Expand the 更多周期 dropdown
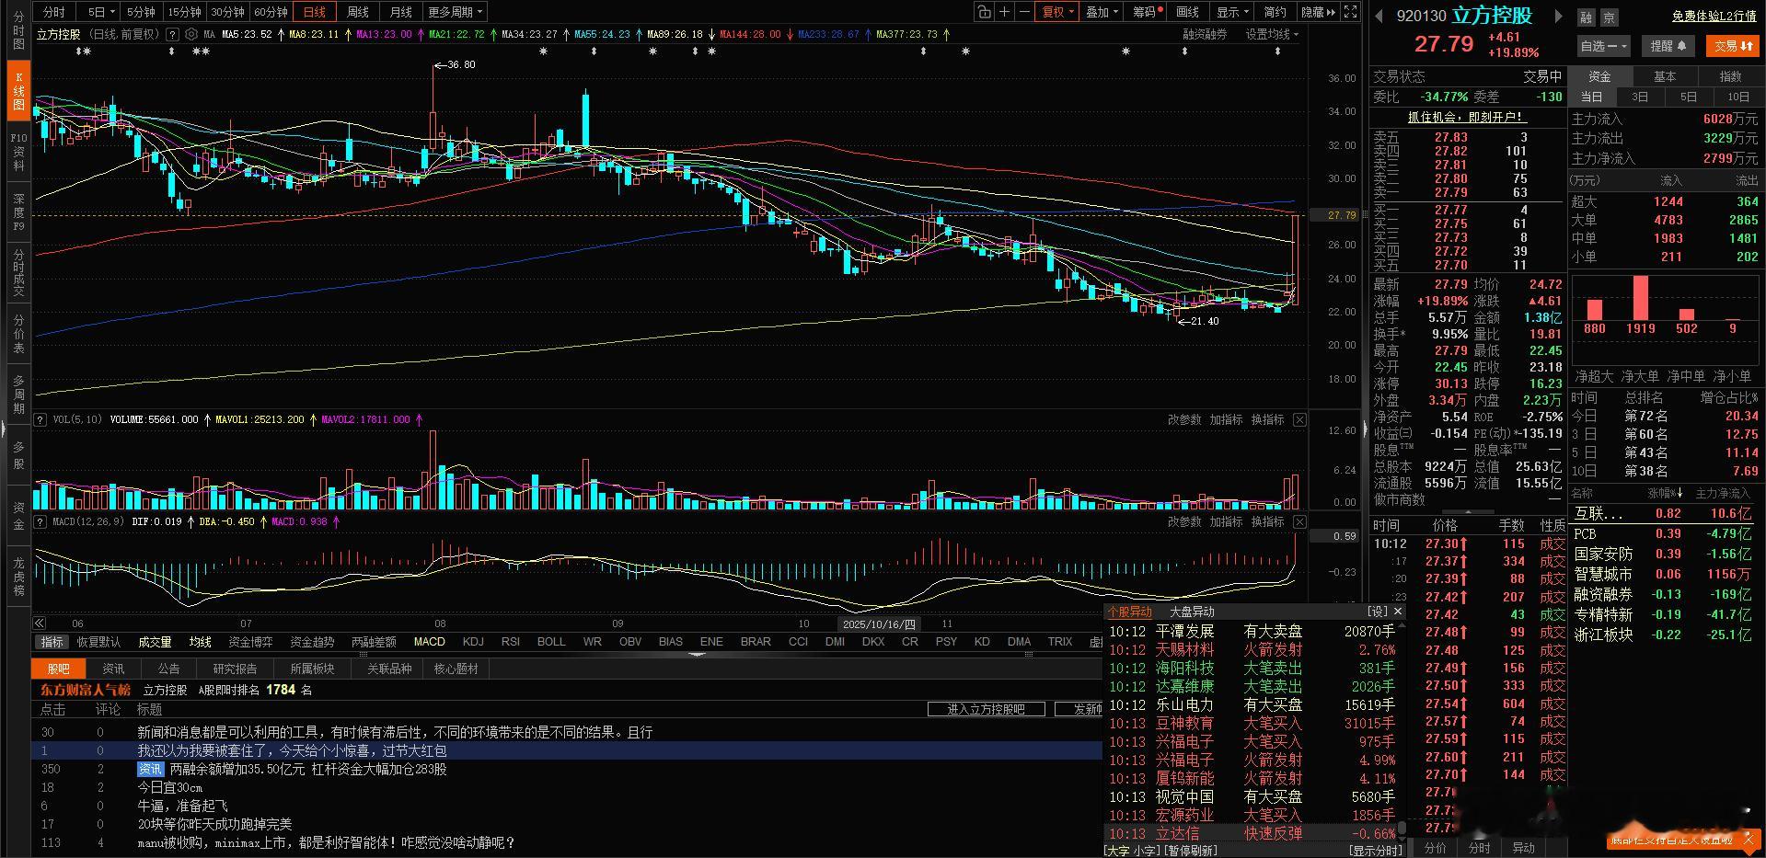Screen dimensions: 1766x858 tap(455, 12)
